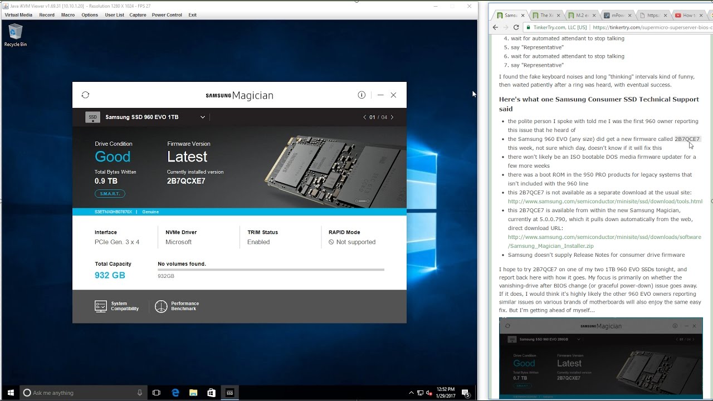Click the Samsung Consumer SSD Technical Support heading

[x=599, y=104]
